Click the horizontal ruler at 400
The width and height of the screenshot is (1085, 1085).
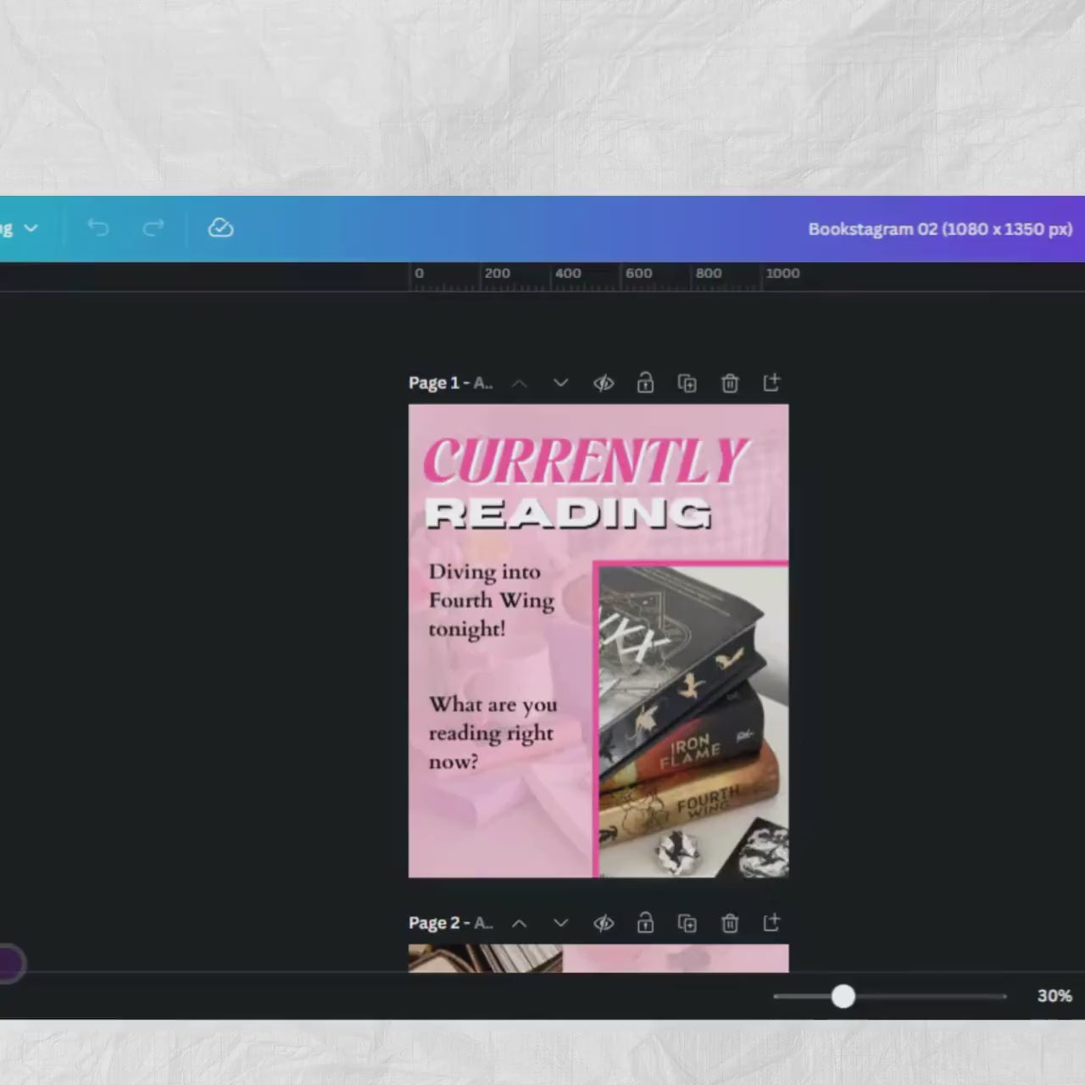568,273
